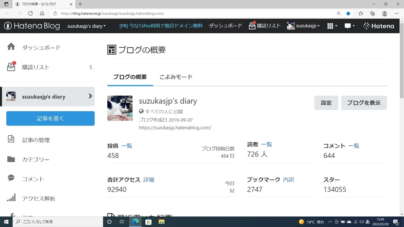
Task: Click the browser refresh button
Action: coord(30,13)
